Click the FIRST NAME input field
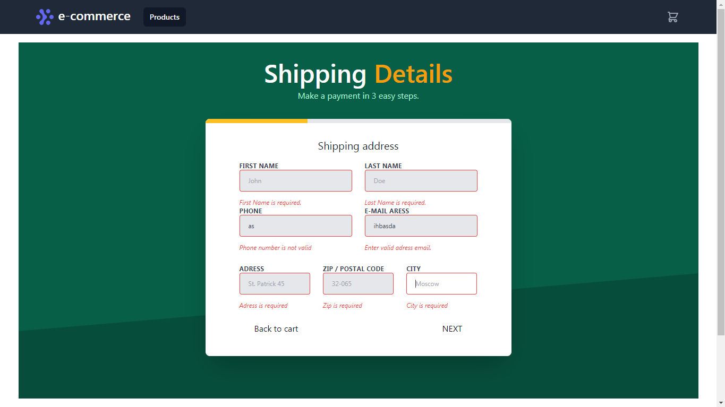 pyautogui.click(x=295, y=180)
